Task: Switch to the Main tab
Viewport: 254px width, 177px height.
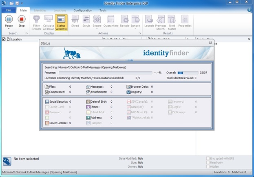Action: click(x=23, y=10)
